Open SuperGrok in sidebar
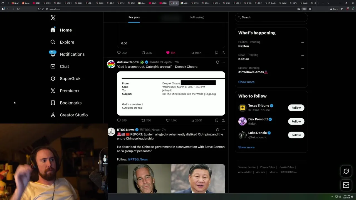 click(65, 79)
